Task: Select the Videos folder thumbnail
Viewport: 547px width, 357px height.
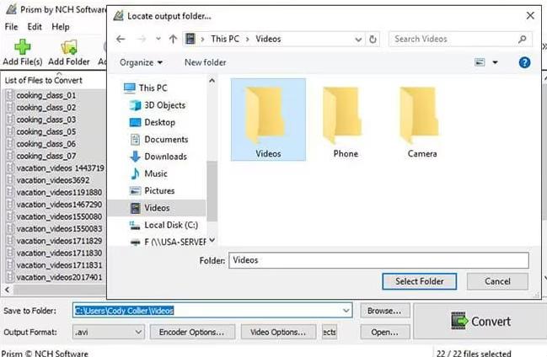Action: (268, 120)
